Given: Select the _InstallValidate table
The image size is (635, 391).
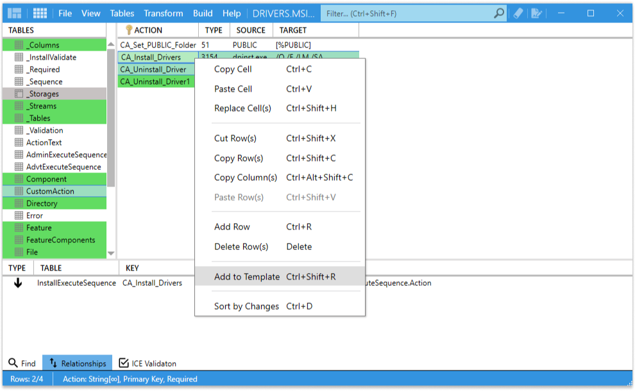Looking at the screenshot, I should click(x=55, y=57).
